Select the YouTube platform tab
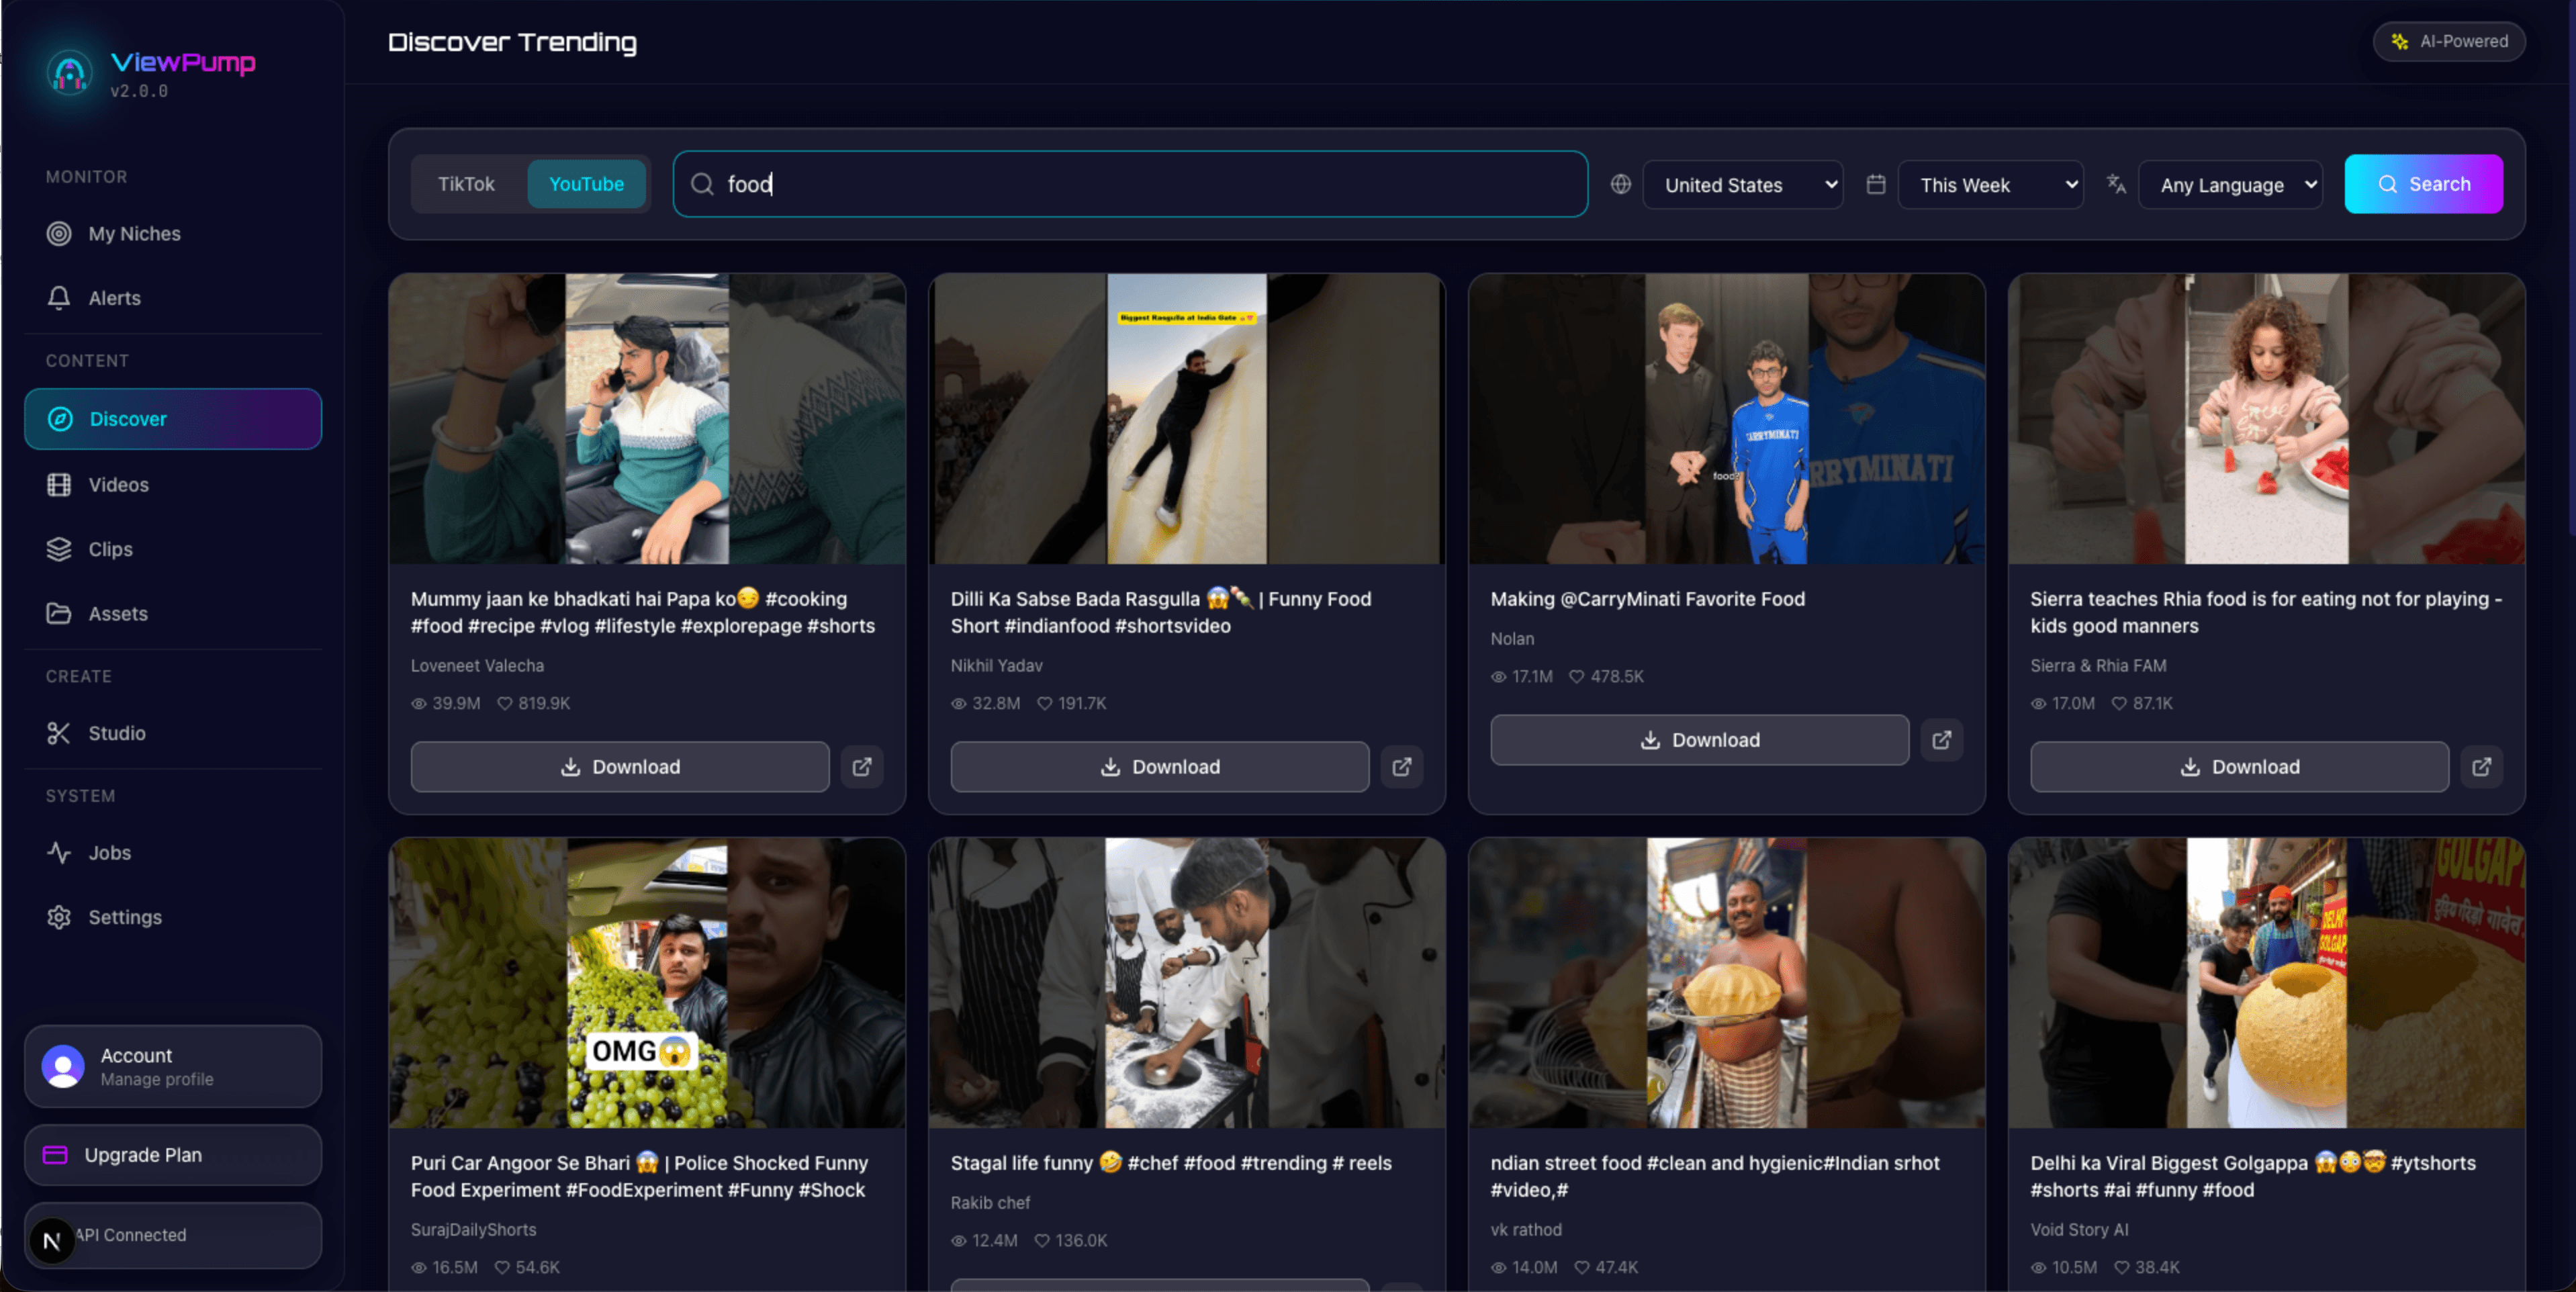The height and width of the screenshot is (1292, 2576). (586, 184)
